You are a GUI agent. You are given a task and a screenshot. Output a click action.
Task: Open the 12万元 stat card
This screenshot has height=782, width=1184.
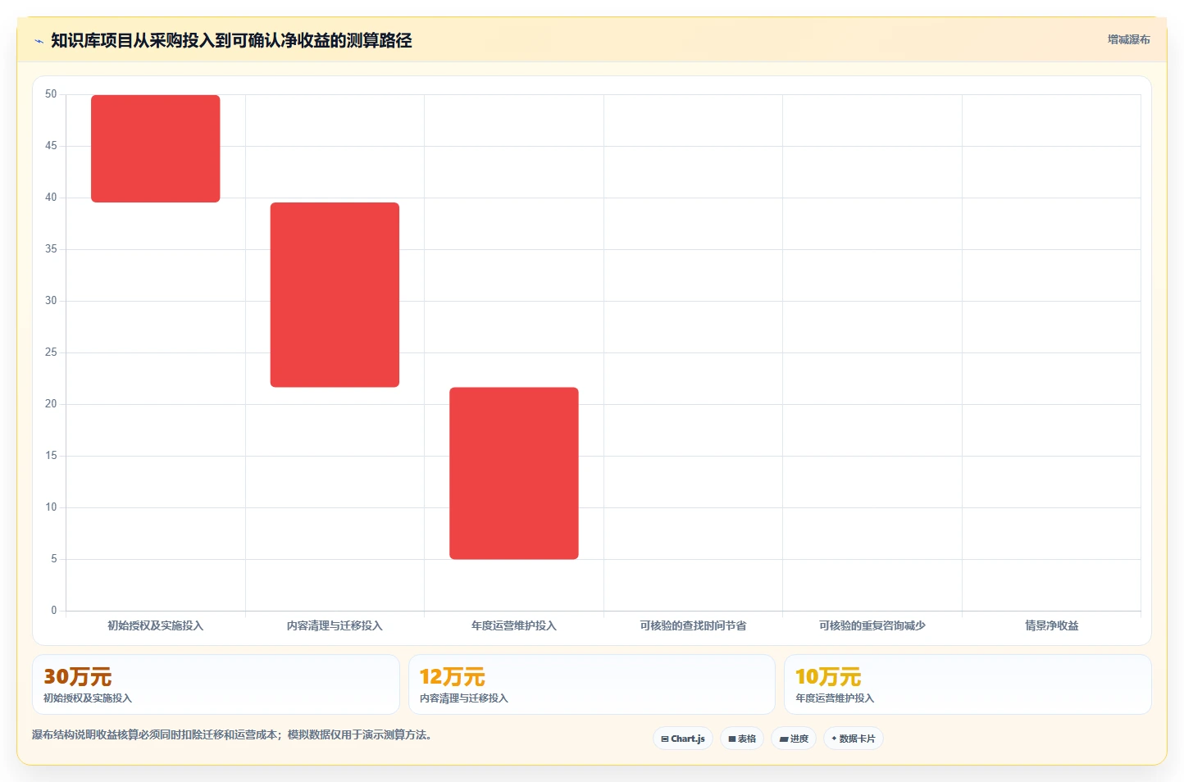pos(592,684)
